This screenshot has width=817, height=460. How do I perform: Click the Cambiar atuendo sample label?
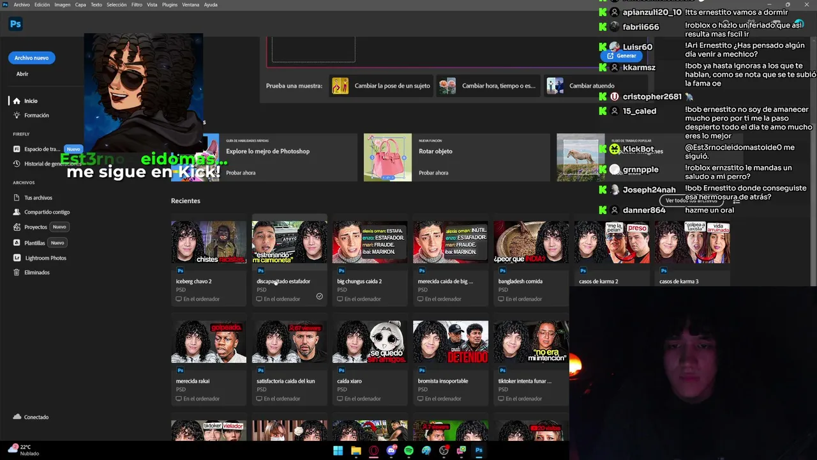(x=592, y=86)
